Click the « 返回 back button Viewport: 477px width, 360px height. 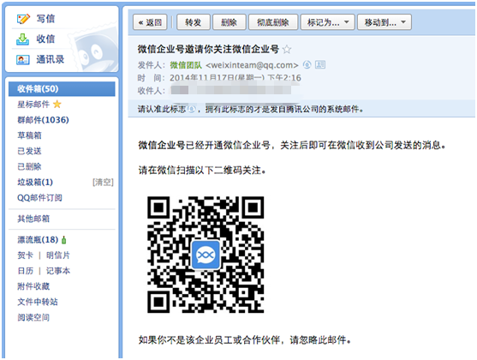[x=150, y=22]
